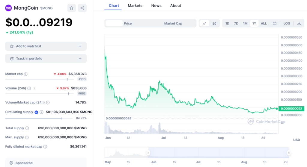Viewport: 307px width, 167px height.
Task: Click the share icon beside MongCoin
Action: tap(82, 8)
